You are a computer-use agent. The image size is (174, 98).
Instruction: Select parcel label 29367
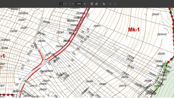click(x=125, y=73)
